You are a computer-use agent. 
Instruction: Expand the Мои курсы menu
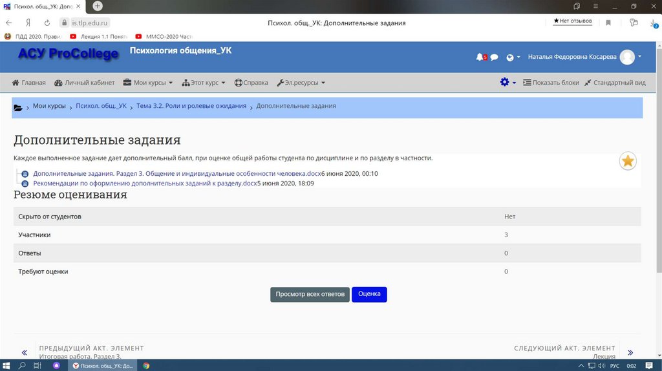click(148, 83)
